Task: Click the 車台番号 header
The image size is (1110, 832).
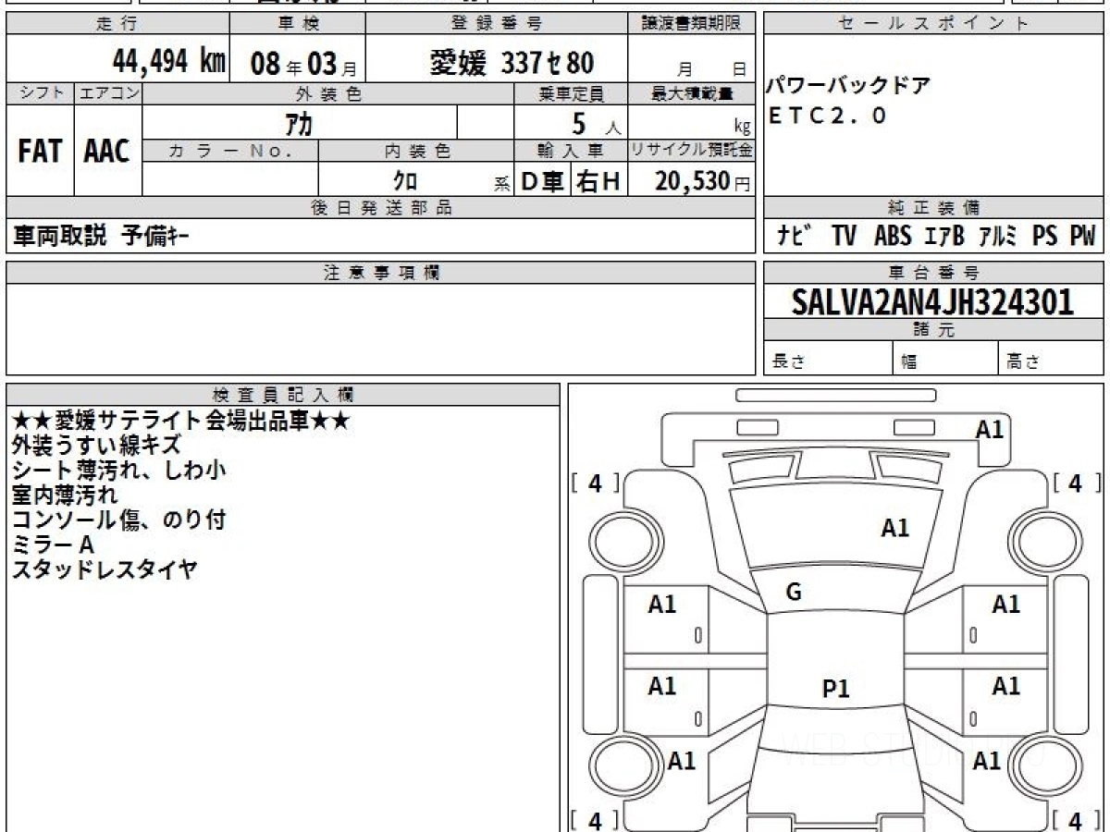Action: point(933,273)
